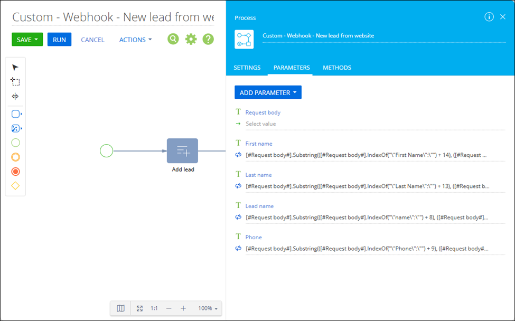The width and height of the screenshot is (515, 321).
Task: Expand the SAVE button dropdown arrow
Action: pyautogui.click(x=36, y=40)
